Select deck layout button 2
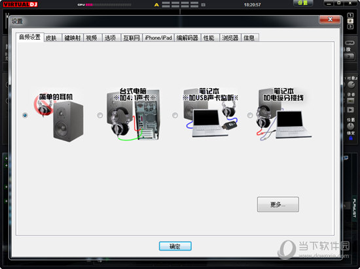The height and width of the screenshot is (269, 360). pos(350,21)
